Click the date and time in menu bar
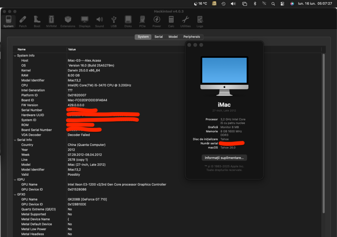337x237 pixels. (315, 4)
